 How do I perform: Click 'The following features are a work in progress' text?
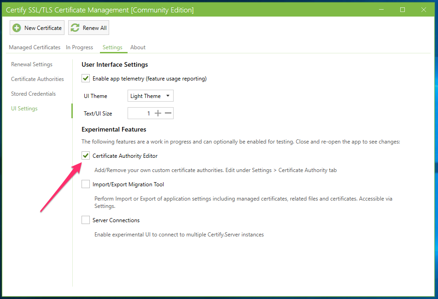[x=241, y=142]
